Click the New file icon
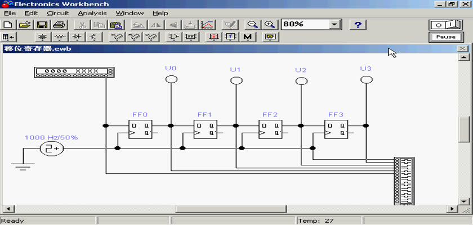 tap(8, 25)
